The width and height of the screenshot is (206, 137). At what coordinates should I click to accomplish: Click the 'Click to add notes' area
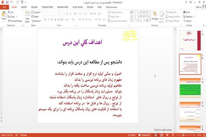[163, 130]
